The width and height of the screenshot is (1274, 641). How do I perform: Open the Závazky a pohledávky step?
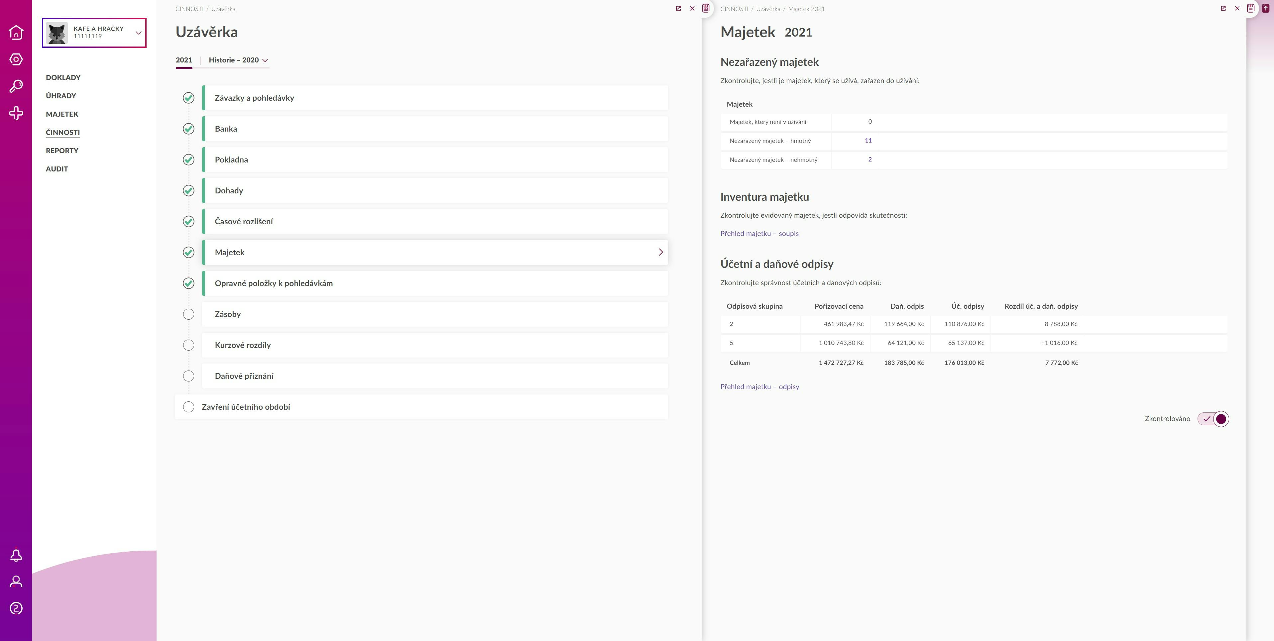pos(435,98)
